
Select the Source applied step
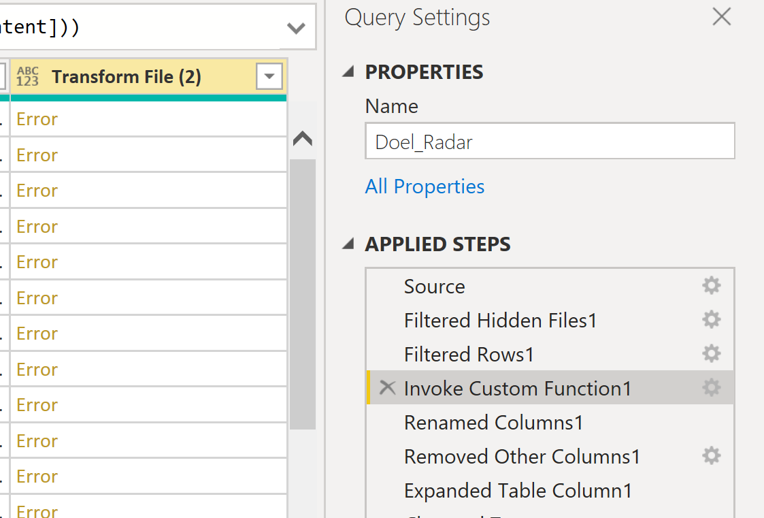coord(434,287)
